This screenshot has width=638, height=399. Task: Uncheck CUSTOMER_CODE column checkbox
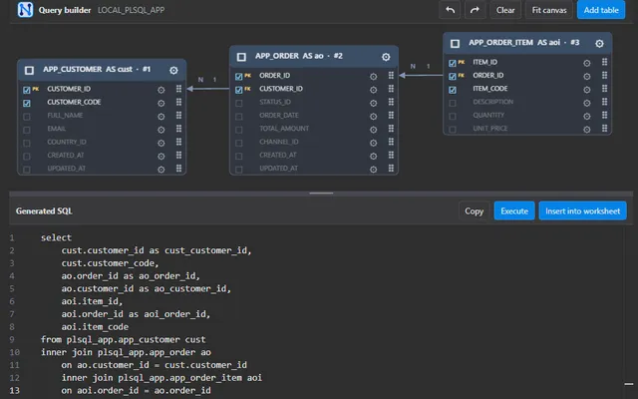point(27,104)
